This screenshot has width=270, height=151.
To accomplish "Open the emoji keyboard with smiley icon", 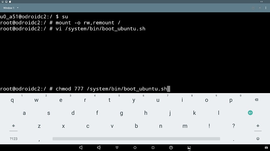I will click(258, 139).
